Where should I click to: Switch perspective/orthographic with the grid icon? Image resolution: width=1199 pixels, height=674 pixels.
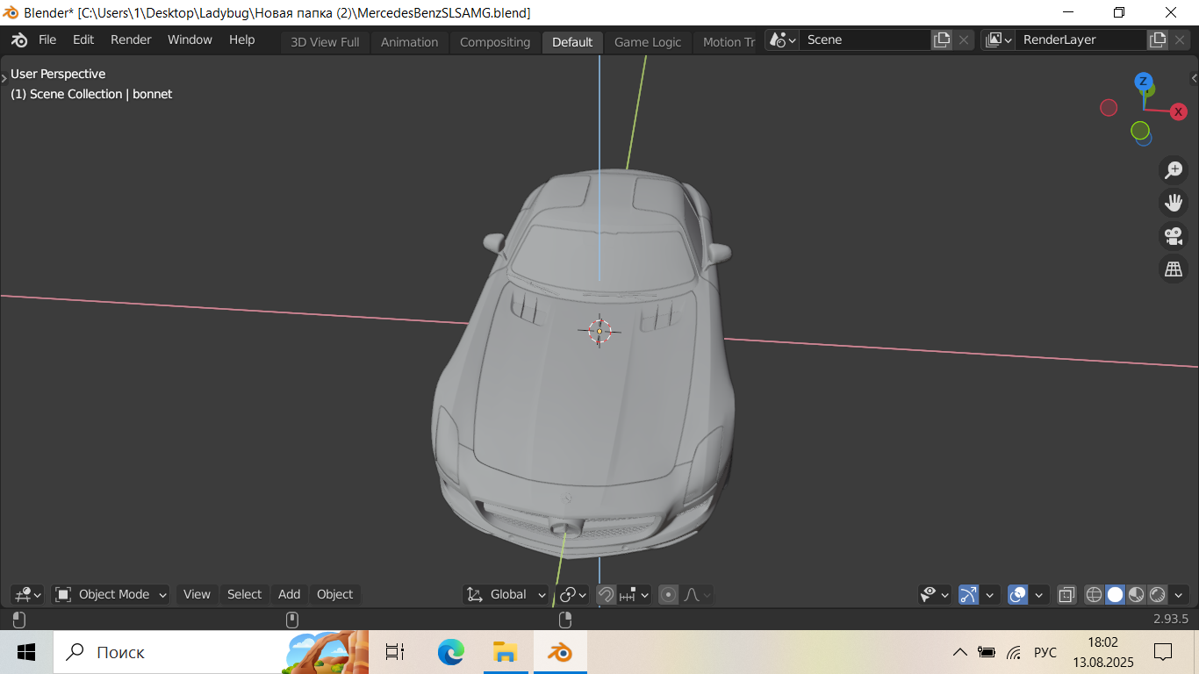[x=1174, y=269]
